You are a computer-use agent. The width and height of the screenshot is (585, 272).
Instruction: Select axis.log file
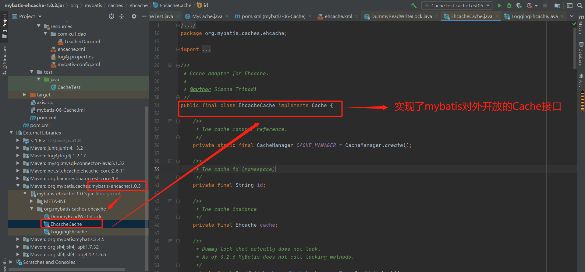[x=42, y=102]
